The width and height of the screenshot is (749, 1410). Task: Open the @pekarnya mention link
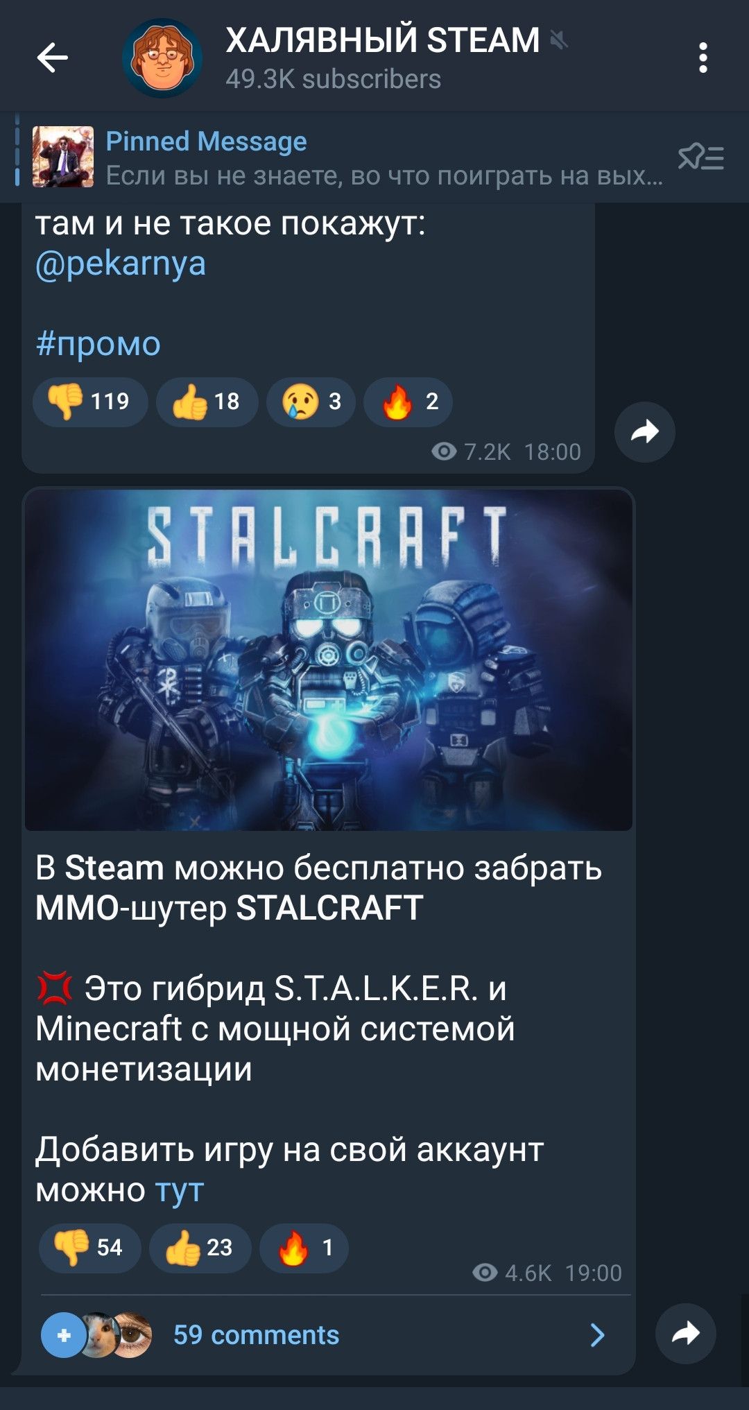(x=121, y=264)
